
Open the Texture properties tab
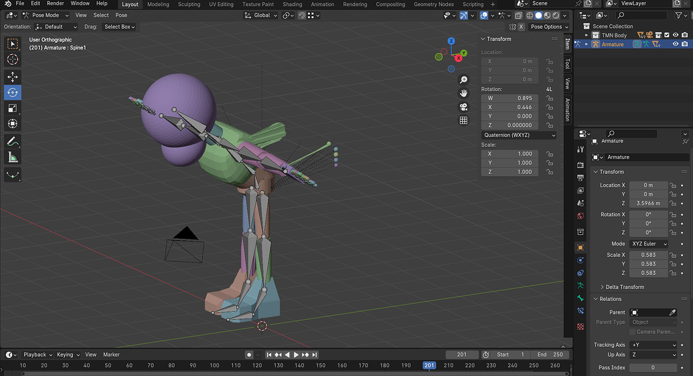581,326
